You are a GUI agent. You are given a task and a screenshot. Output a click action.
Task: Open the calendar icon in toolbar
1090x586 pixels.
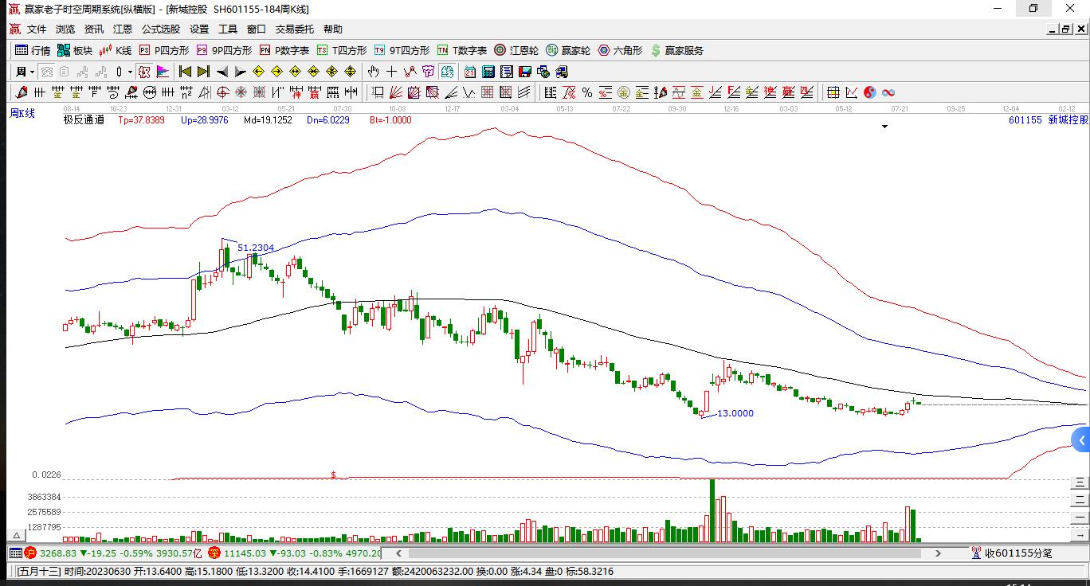click(470, 72)
